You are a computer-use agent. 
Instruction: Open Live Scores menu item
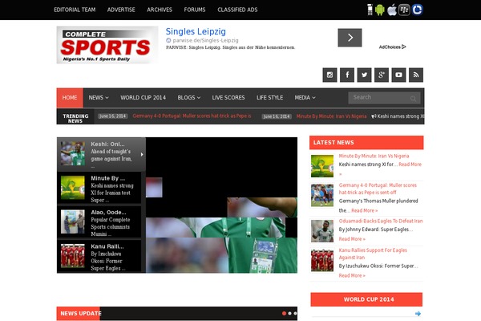(x=228, y=98)
